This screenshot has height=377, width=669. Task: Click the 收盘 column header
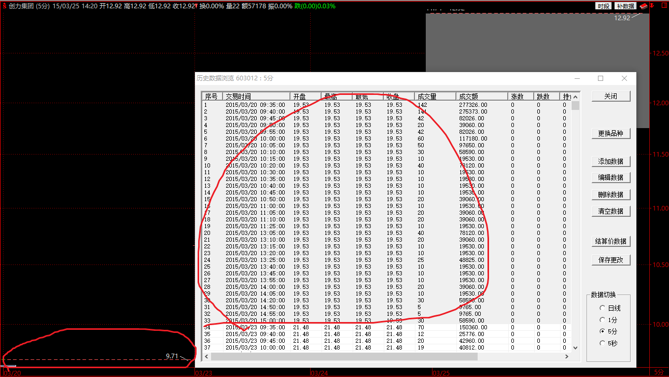[x=398, y=96]
